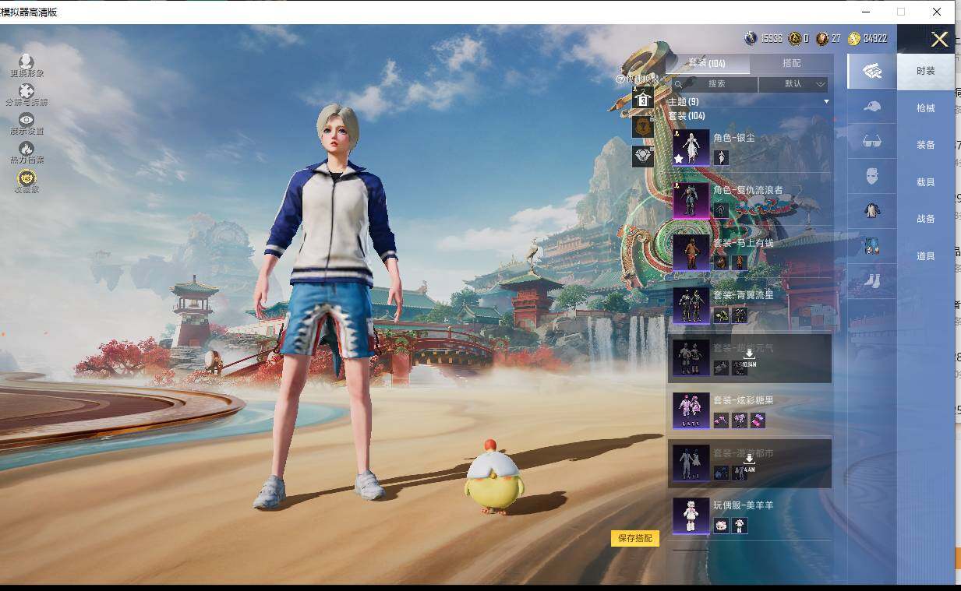961x591 pixels.
Task: Expand the 主题 (9) section arrow
Action: (826, 102)
